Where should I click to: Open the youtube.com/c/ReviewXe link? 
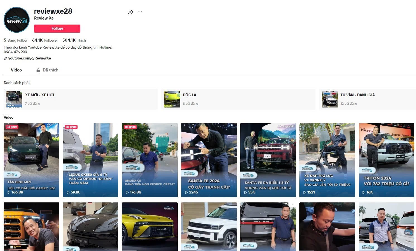[x=30, y=58]
